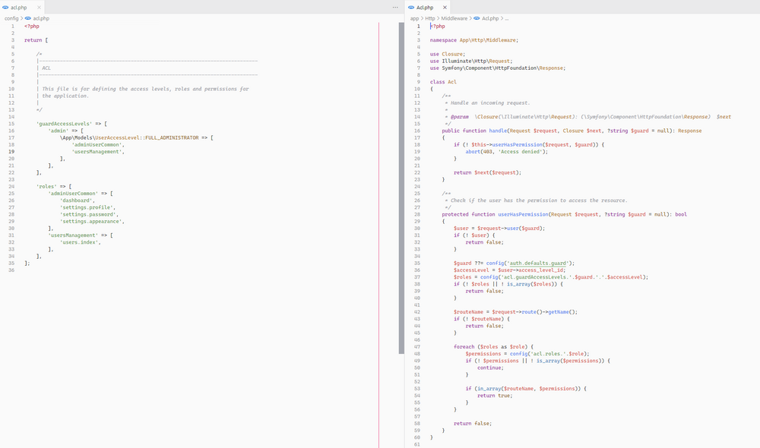The image size is (760, 448).
Task: Open the Middleware breadcrumb segment
Action: point(454,18)
